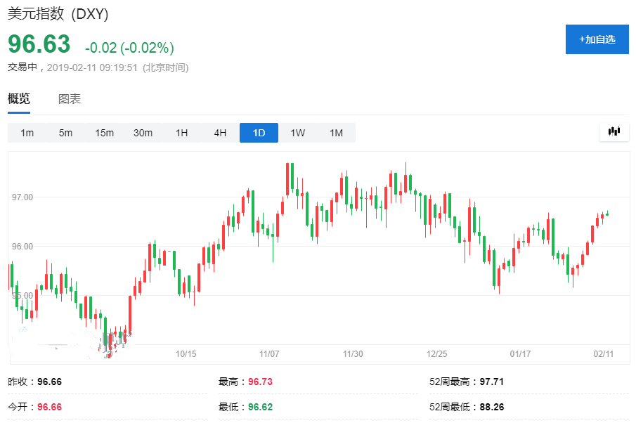Image resolution: width=636 pixels, height=430 pixels.
Task: Select the 1D timeframe
Action: coord(259,133)
